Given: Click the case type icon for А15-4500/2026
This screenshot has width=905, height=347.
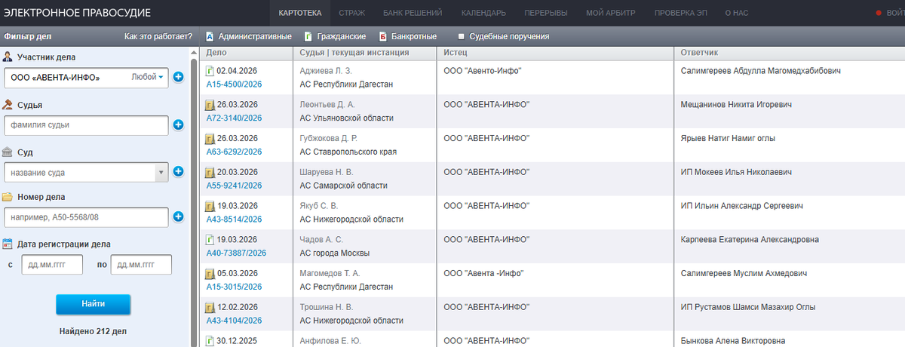Looking at the screenshot, I should click(210, 71).
